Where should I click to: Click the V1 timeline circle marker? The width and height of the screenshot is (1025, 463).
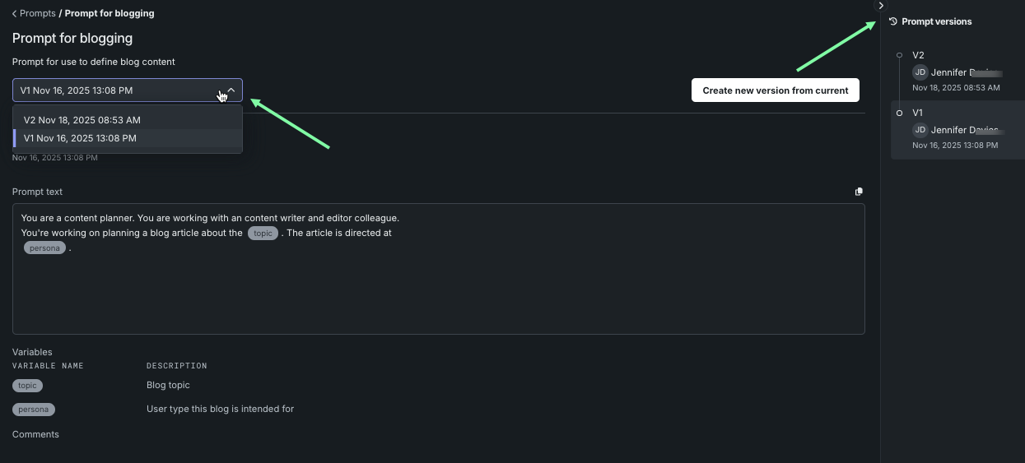click(x=899, y=113)
